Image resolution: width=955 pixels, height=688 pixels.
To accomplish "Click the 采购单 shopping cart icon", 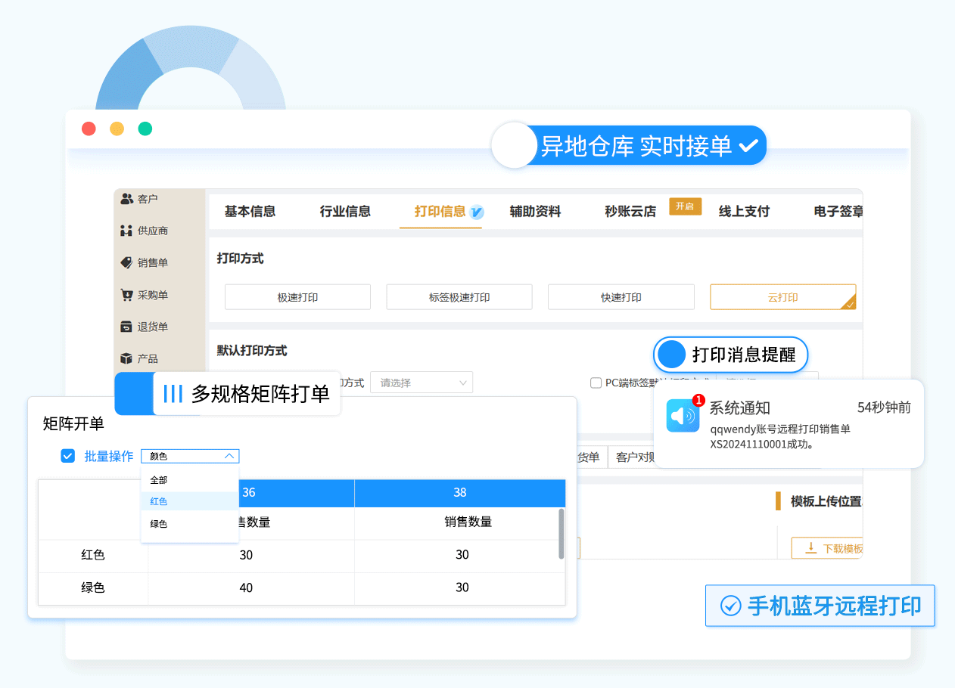I will click(x=126, y=295).
